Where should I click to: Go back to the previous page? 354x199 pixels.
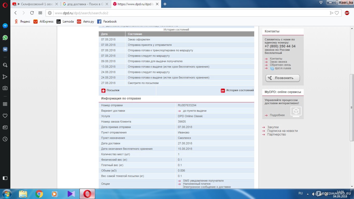click(16, 13)
